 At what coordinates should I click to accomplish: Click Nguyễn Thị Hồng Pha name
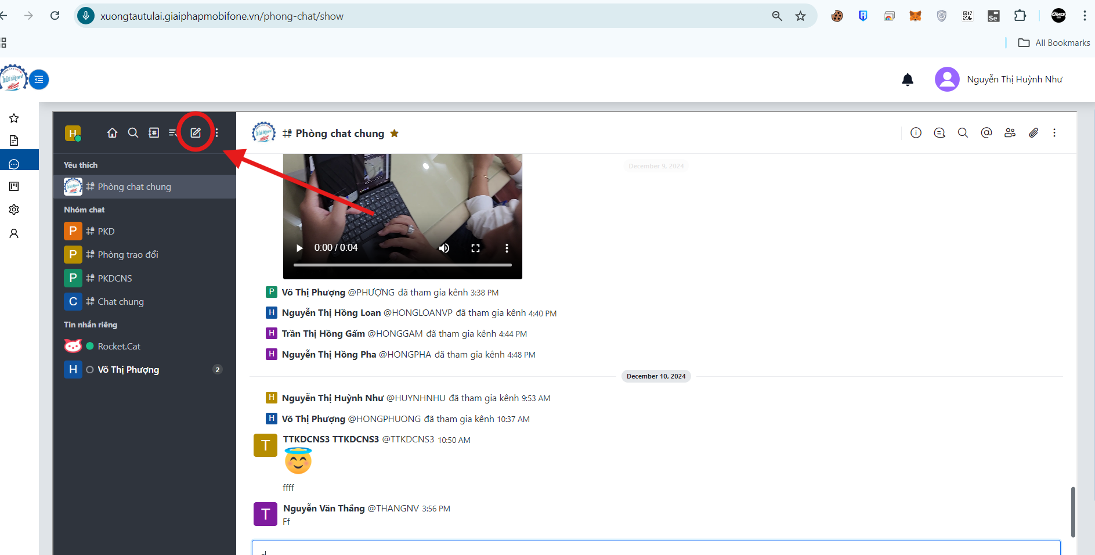329,355
